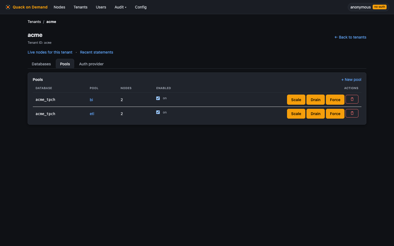Click the Quack on Demand brand title

30,7
